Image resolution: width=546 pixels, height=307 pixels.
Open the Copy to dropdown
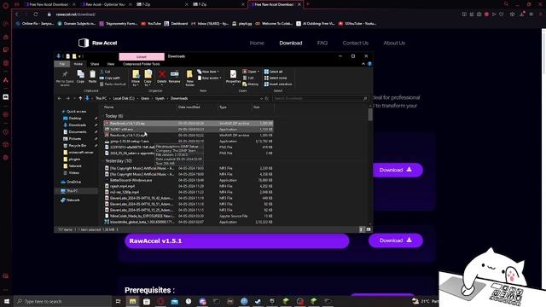148,84
